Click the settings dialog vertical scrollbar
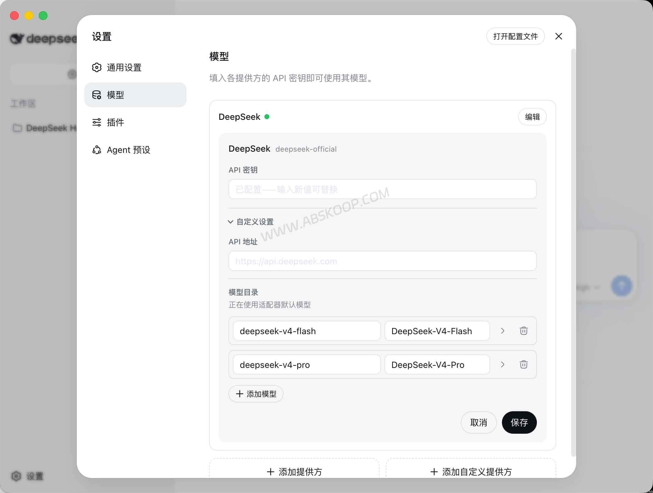Viewport: 653px width, 493px height. point(573,253)
